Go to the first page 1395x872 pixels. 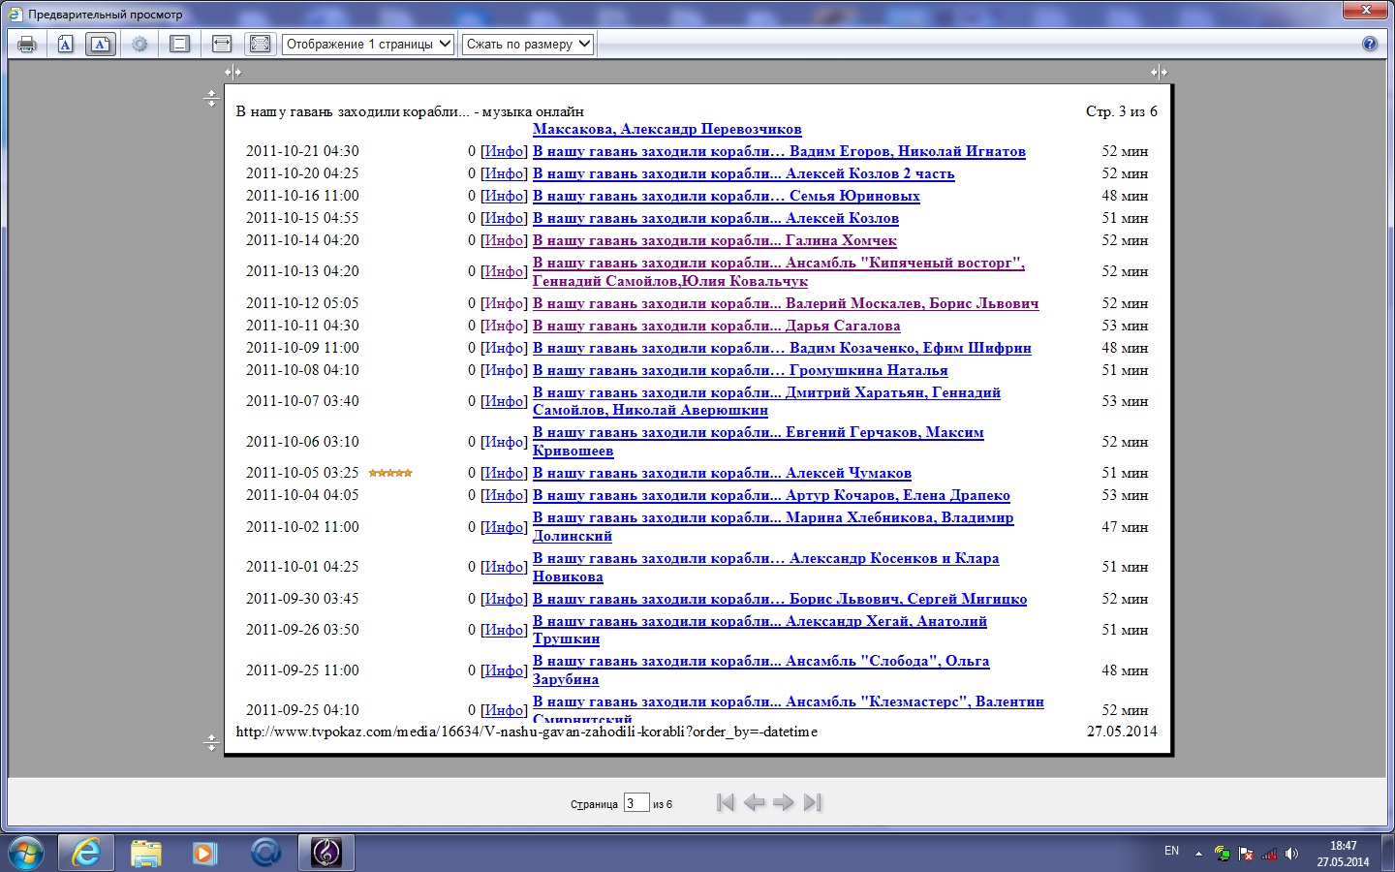(725, 802)
